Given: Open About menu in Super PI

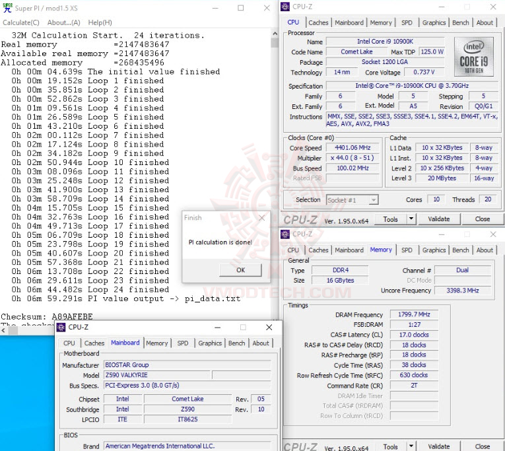Looking at the screenshot, I should 63,22.
